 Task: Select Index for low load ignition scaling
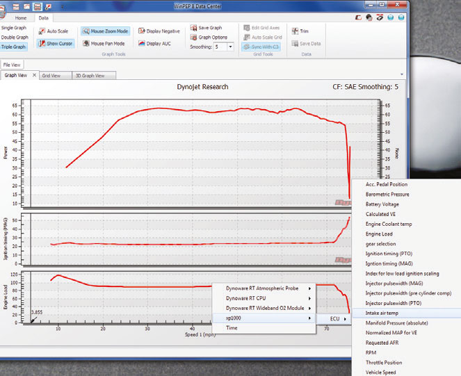(402, 273)
